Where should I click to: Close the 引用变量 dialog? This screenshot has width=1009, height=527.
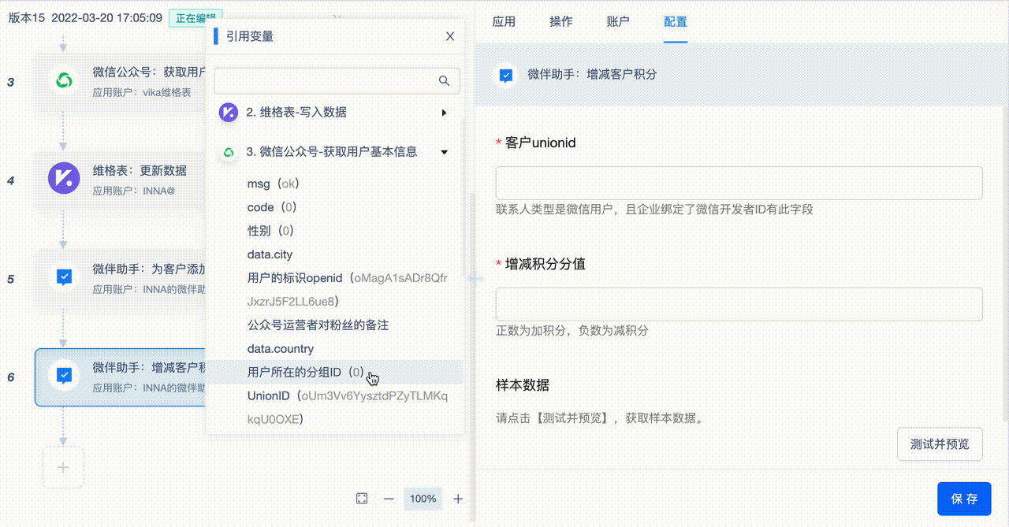[449, 35]
